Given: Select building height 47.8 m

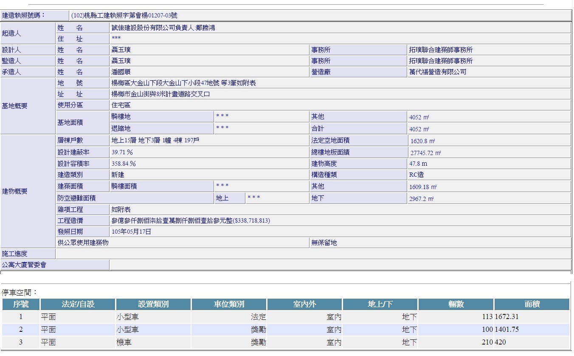Looking at the screenshot, I should click(418, 164).
